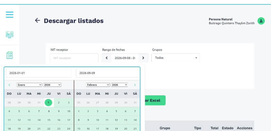Select February 10 in the calendar
The height and width of the screenshot is (131, 271).
(x=98, y=120)
